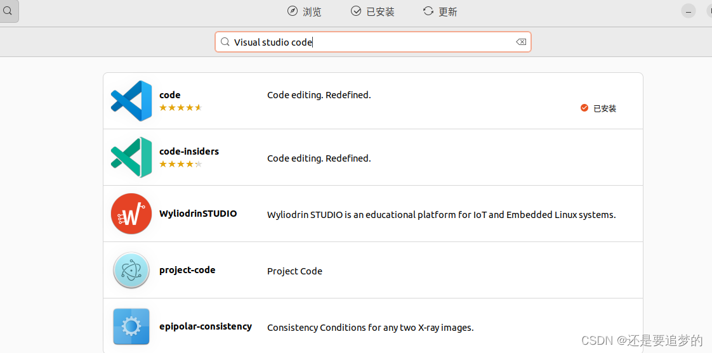Click the search magnifier inside search field
This screenshot has height=353, width=712.
point(225,42)
